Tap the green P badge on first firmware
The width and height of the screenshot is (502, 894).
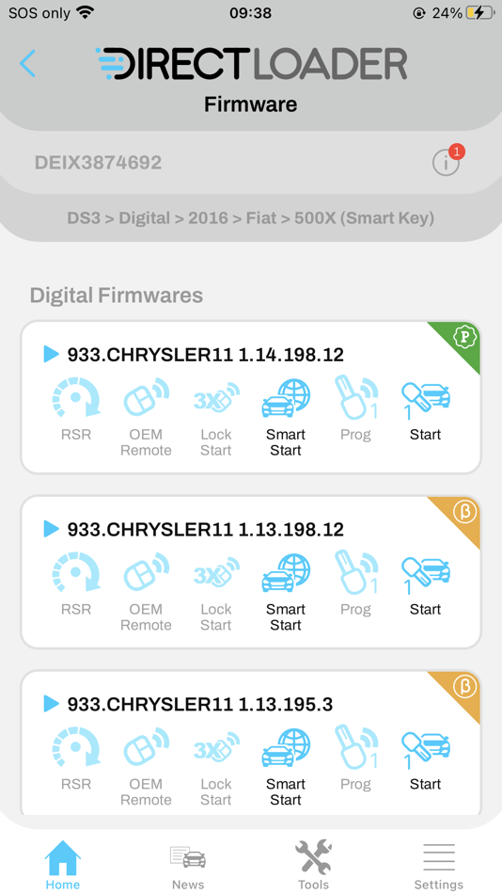click(463, 338)
